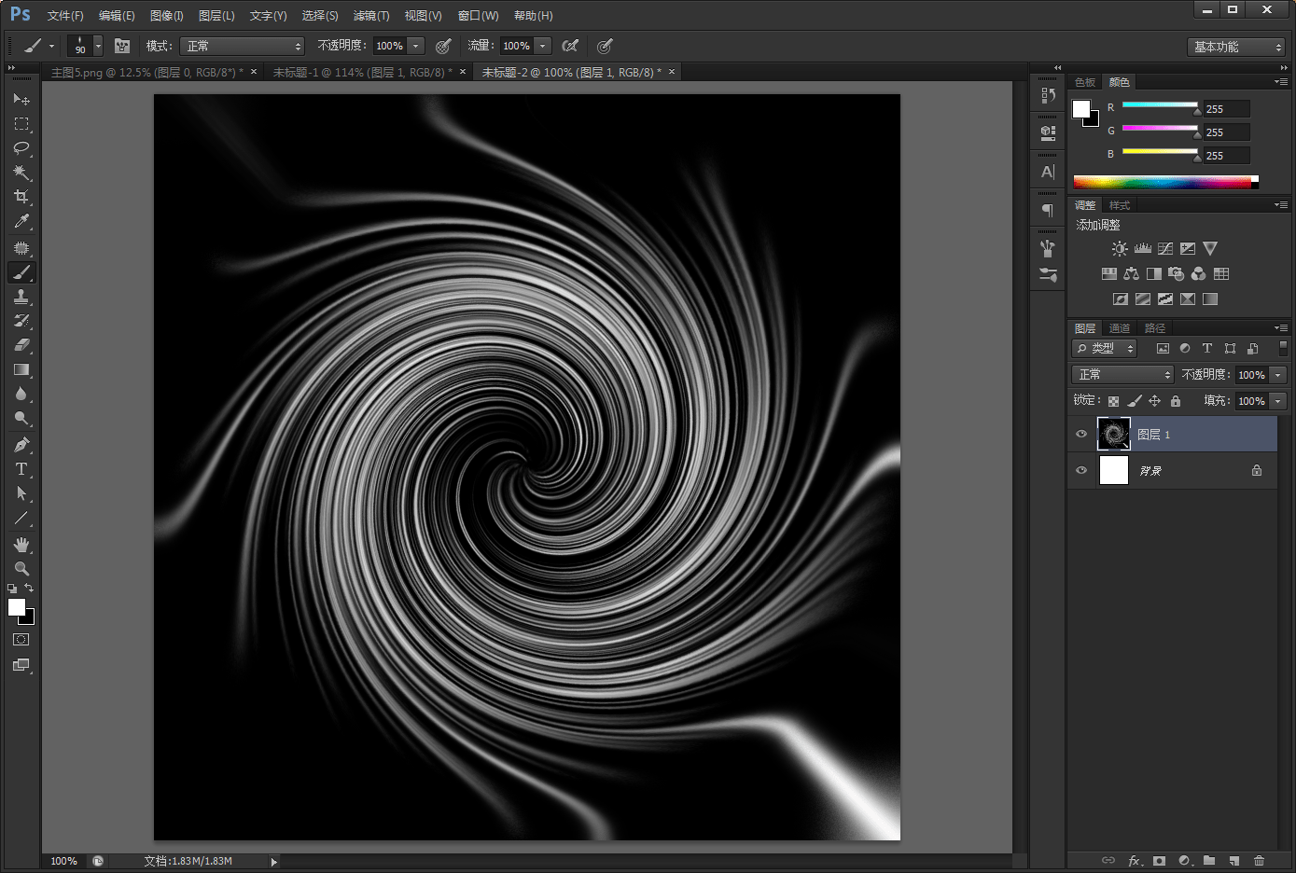Viewport: 1296px width, 873px height.
Task: Open the 流量 flow dropdown arrow
Action: [543, 46]
